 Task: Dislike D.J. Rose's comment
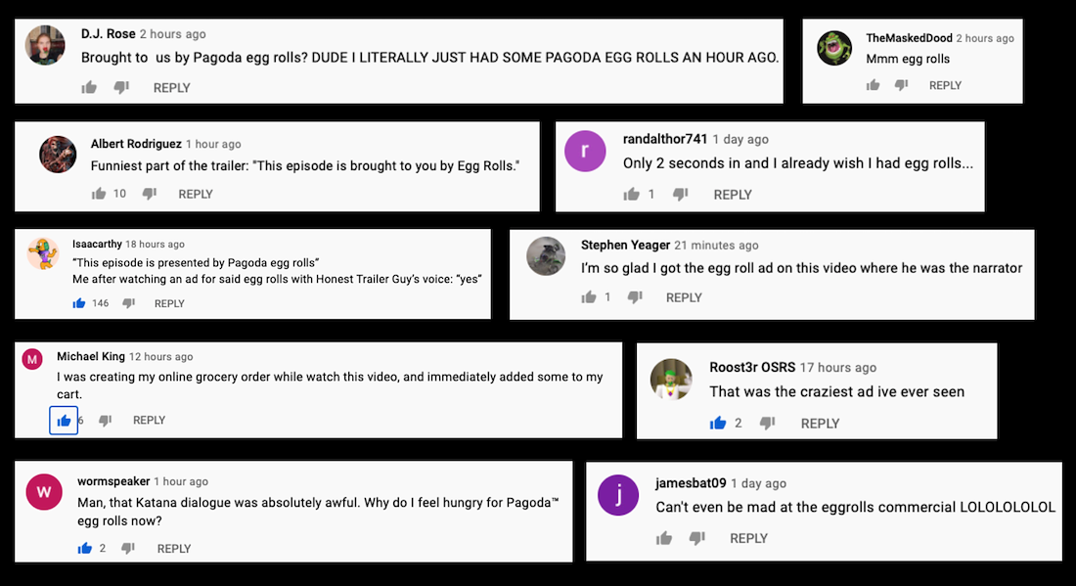tap(121, 88)
